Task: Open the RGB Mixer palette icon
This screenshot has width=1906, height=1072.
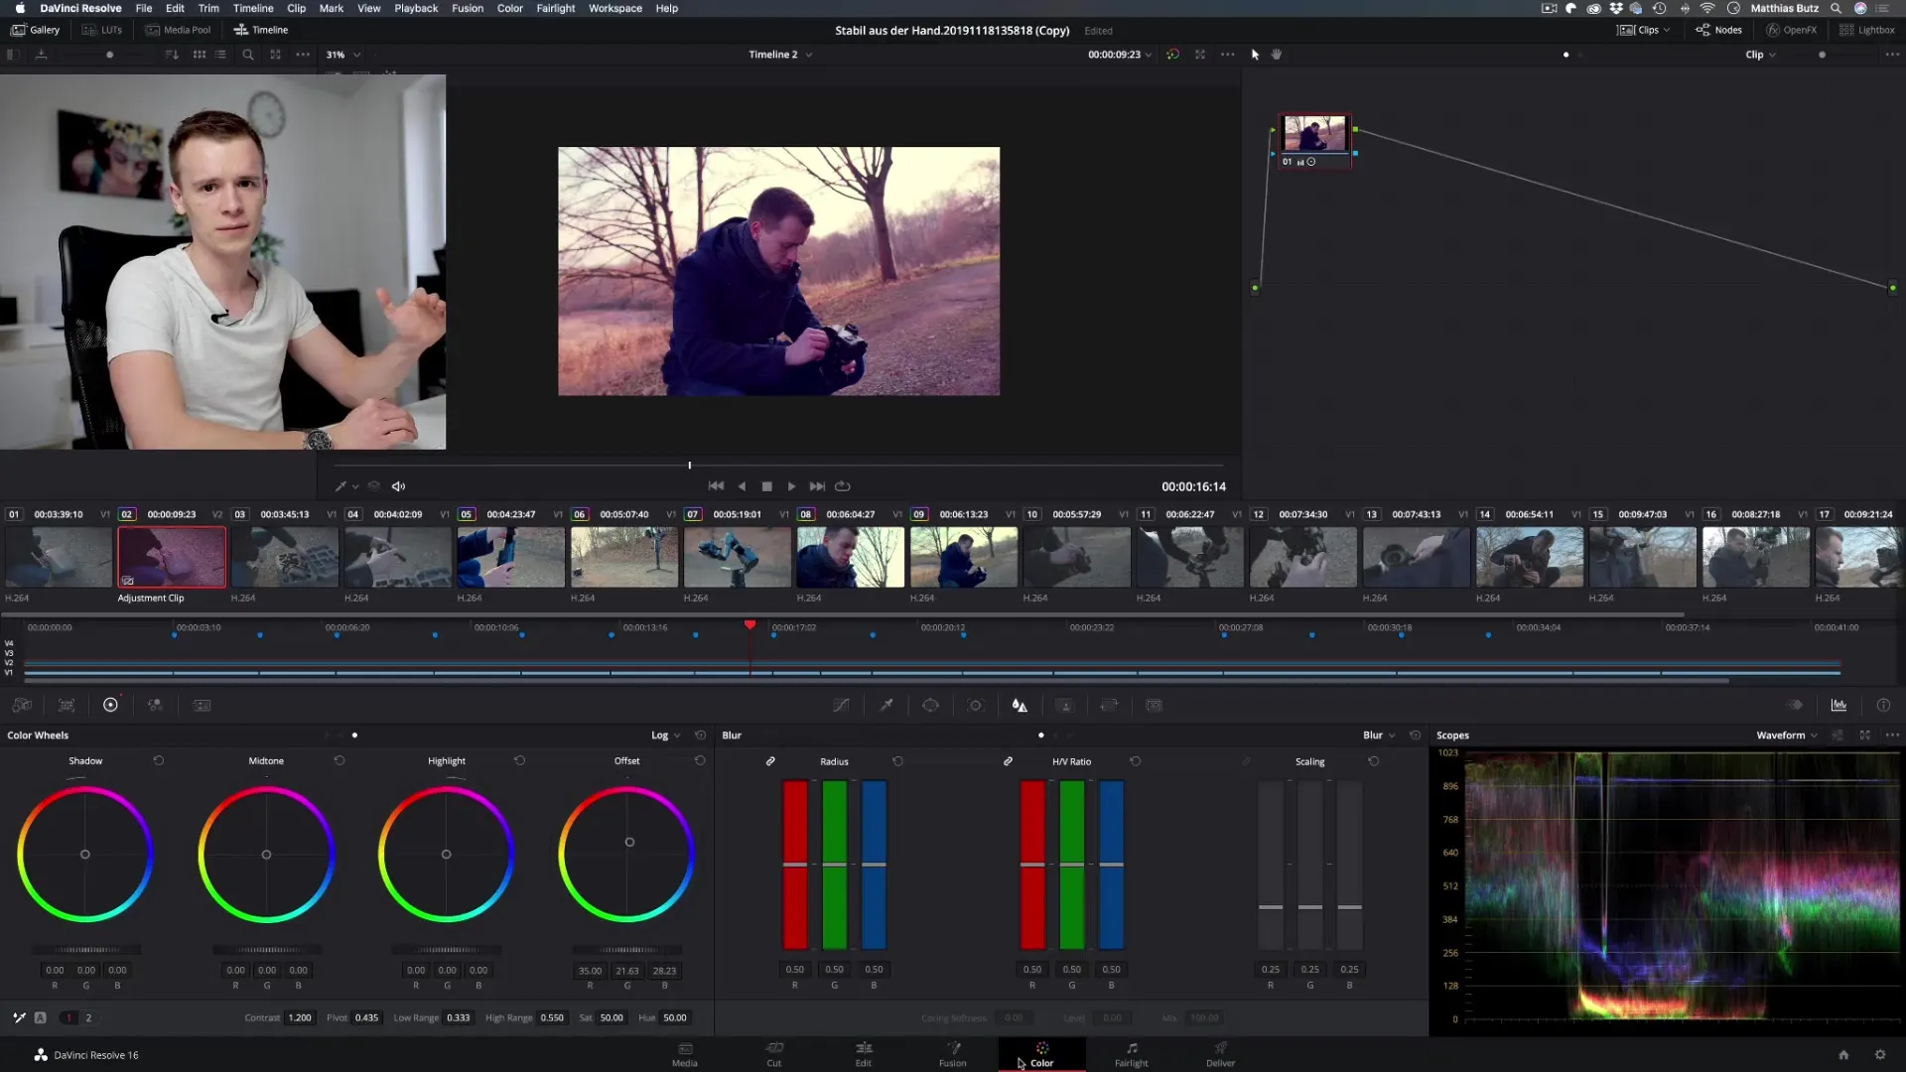Action: click(156, 705)
